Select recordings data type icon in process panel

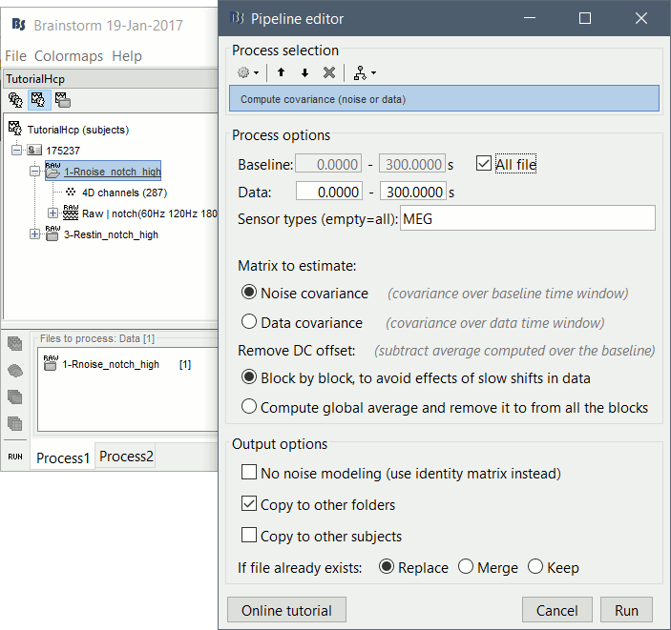click(15, 343)
